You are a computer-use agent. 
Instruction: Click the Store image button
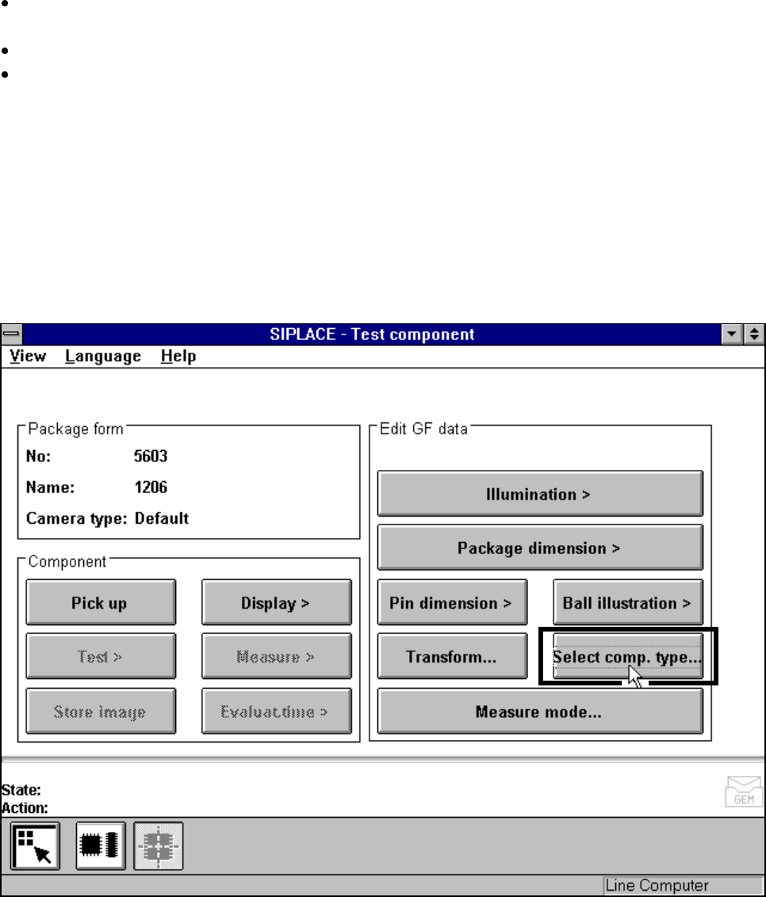tap(101, 711)
